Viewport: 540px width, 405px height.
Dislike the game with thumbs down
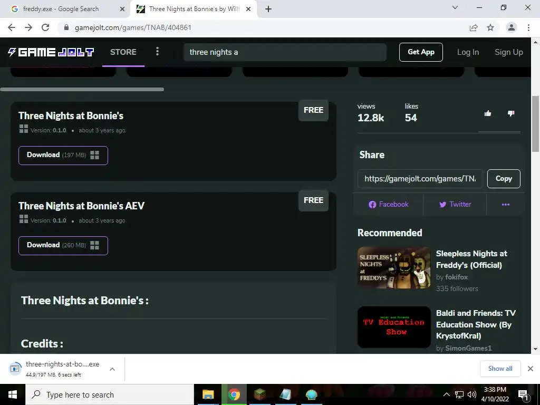[x=511, y=113]
